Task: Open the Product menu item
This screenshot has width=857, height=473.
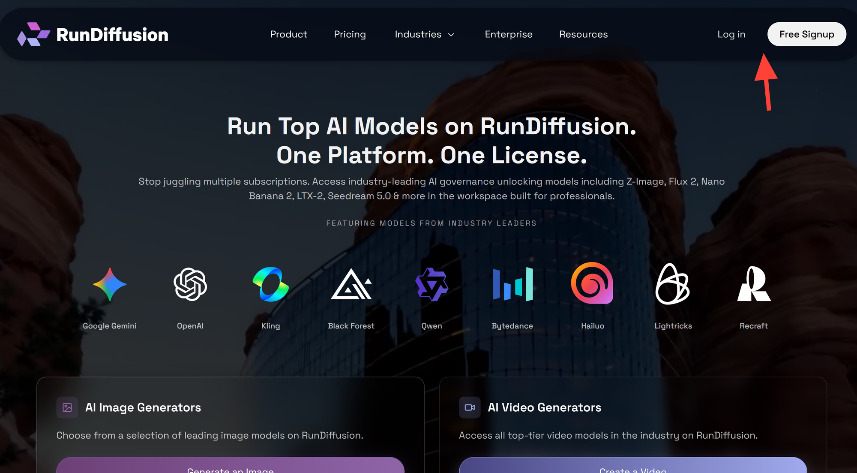Action: pos(288,34)
